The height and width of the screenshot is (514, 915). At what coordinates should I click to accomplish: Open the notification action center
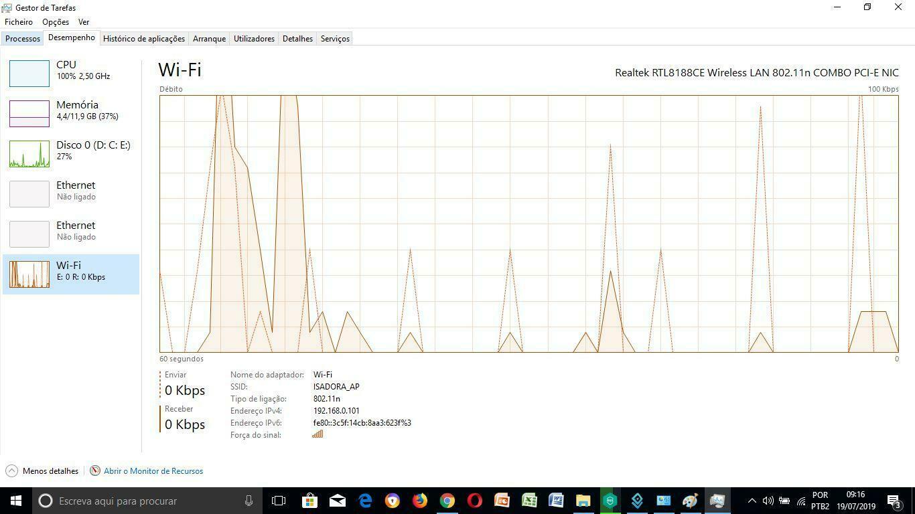pos(894,501)
